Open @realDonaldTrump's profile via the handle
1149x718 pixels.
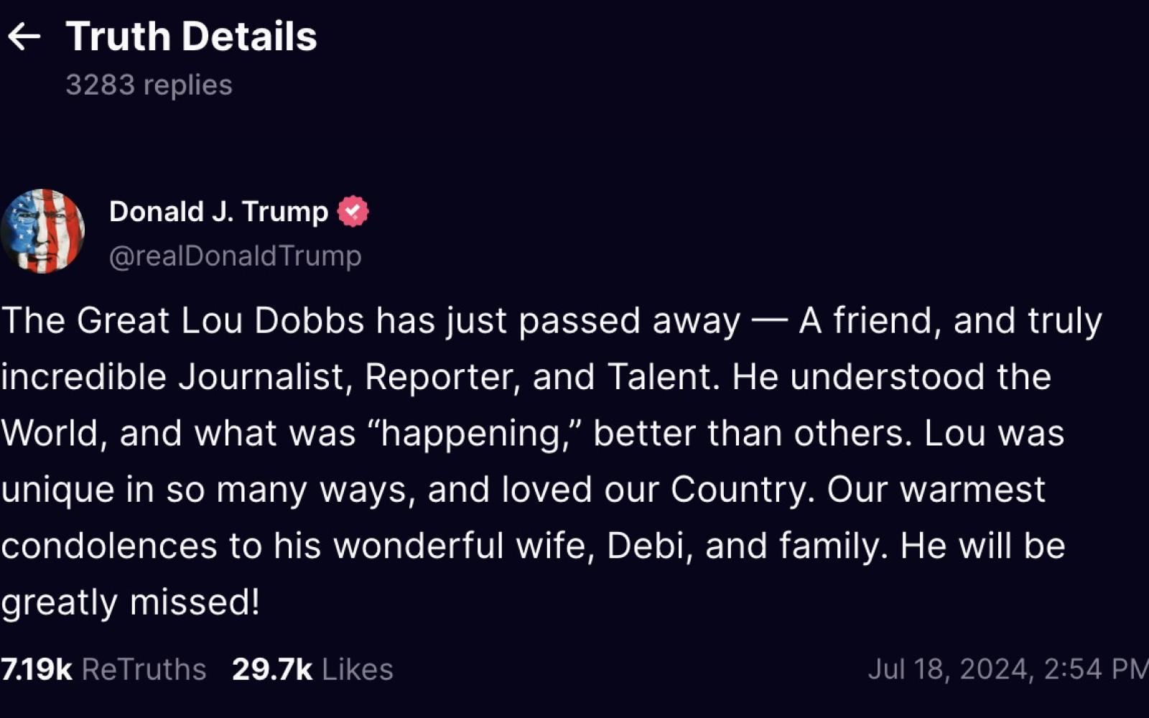coord(236,255)
